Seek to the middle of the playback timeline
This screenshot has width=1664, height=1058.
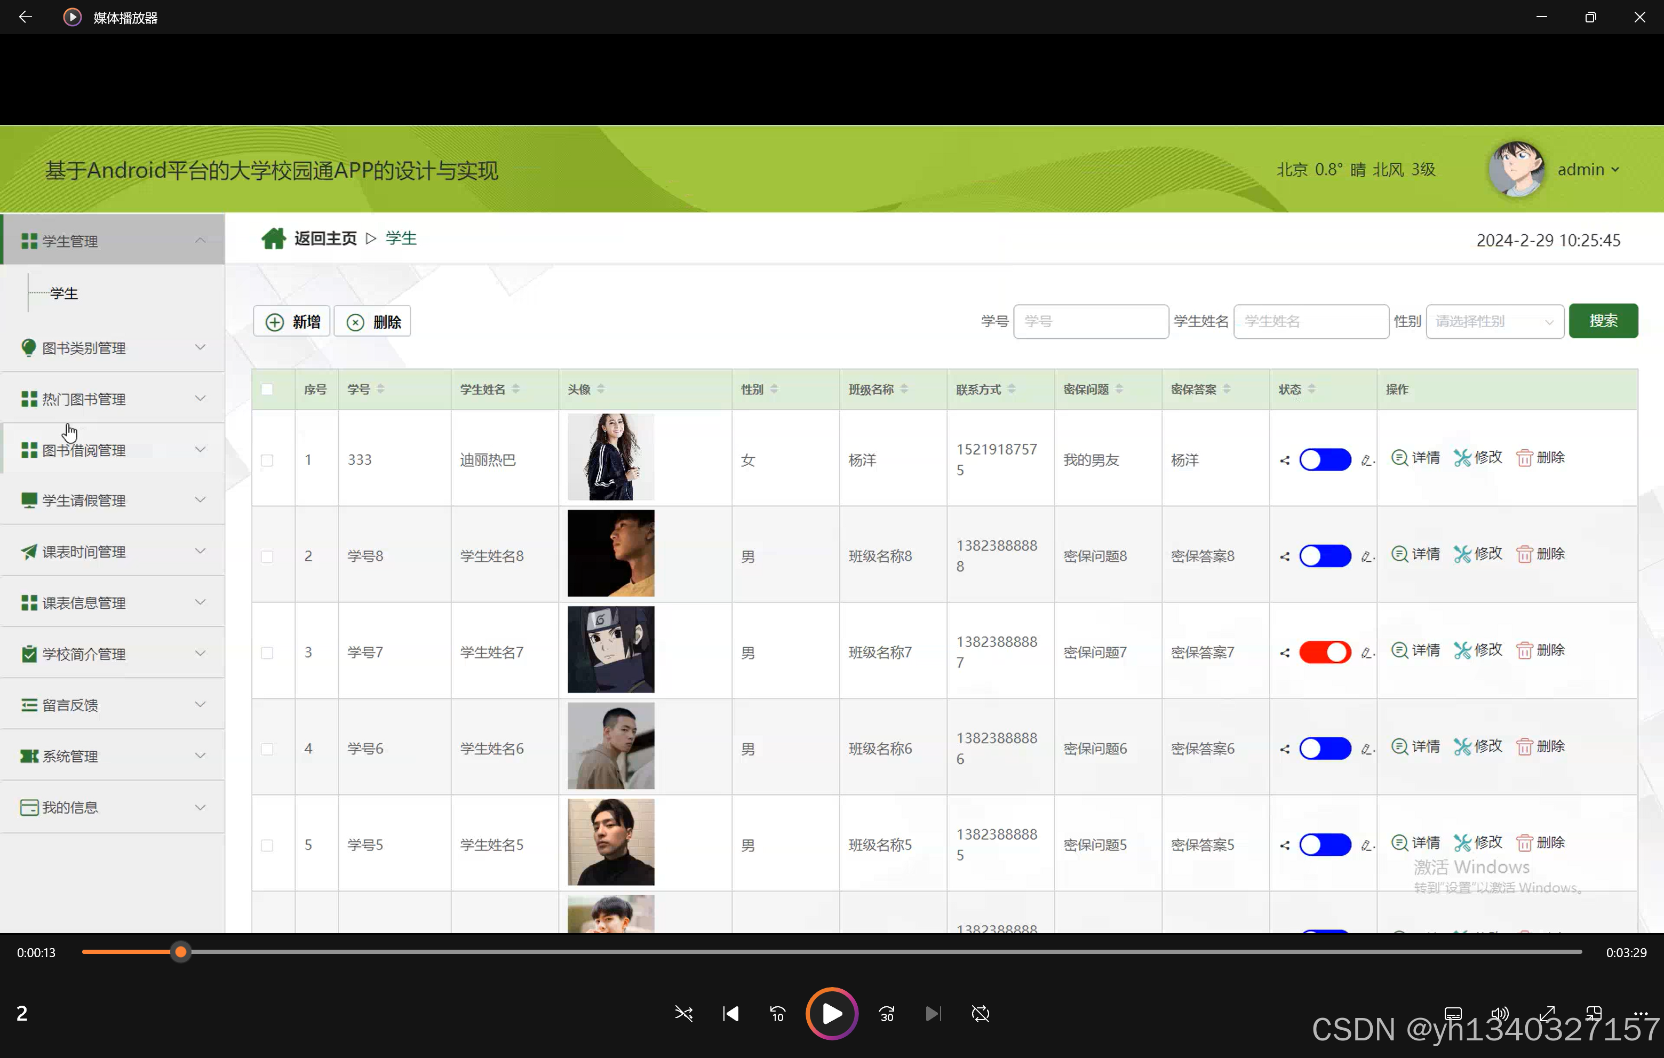click(x=832, y=952)
